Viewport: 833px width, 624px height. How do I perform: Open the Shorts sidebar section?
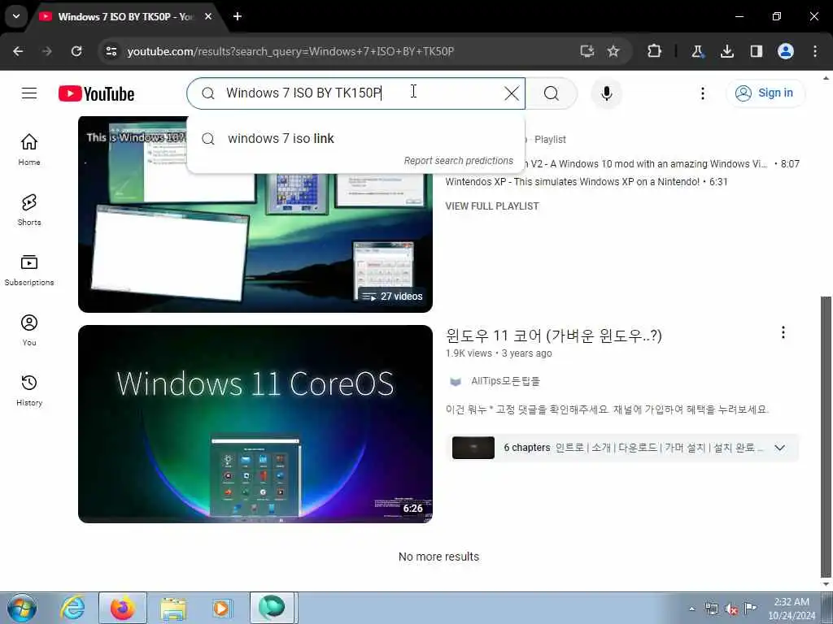(29, 210)
